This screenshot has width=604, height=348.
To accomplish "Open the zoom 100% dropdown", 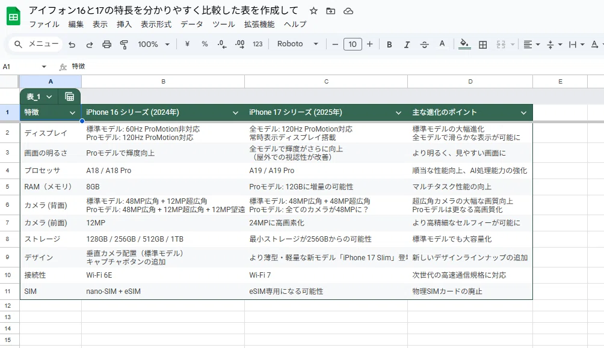I will (153, 44).
